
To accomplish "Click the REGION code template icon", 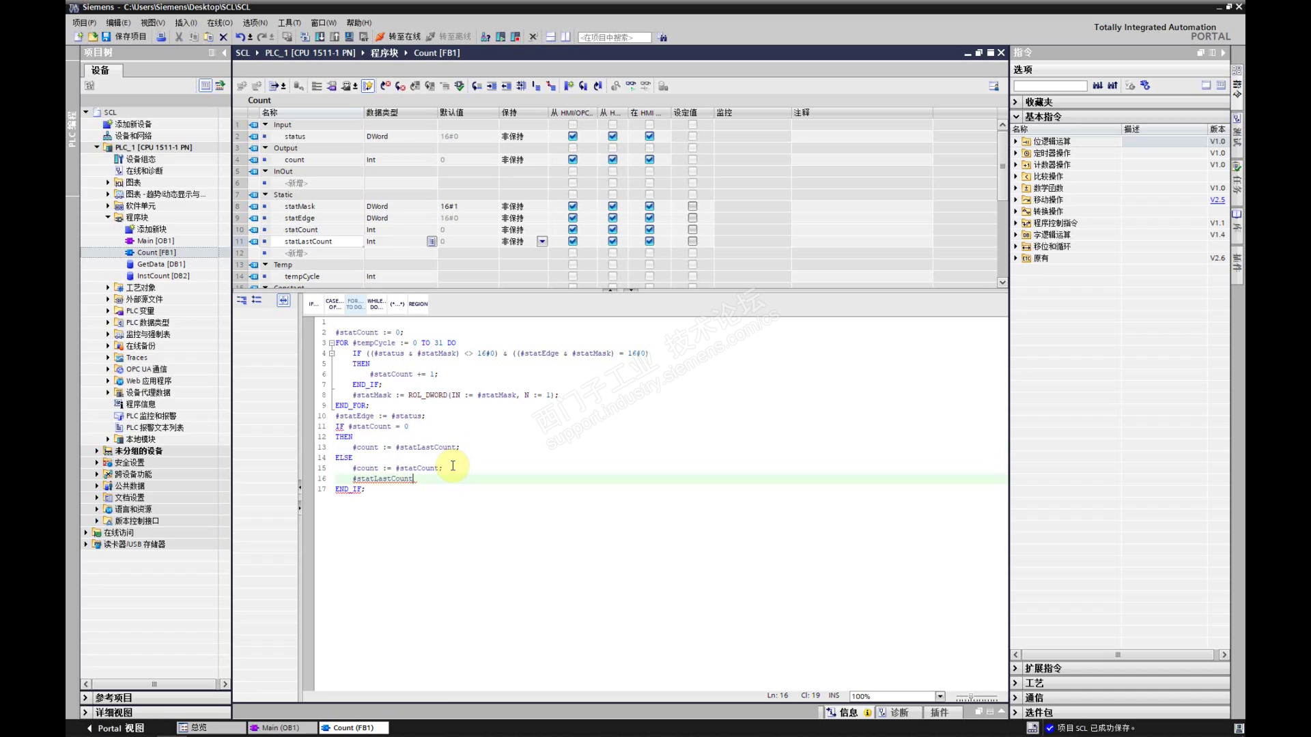I will pos(418,304).
